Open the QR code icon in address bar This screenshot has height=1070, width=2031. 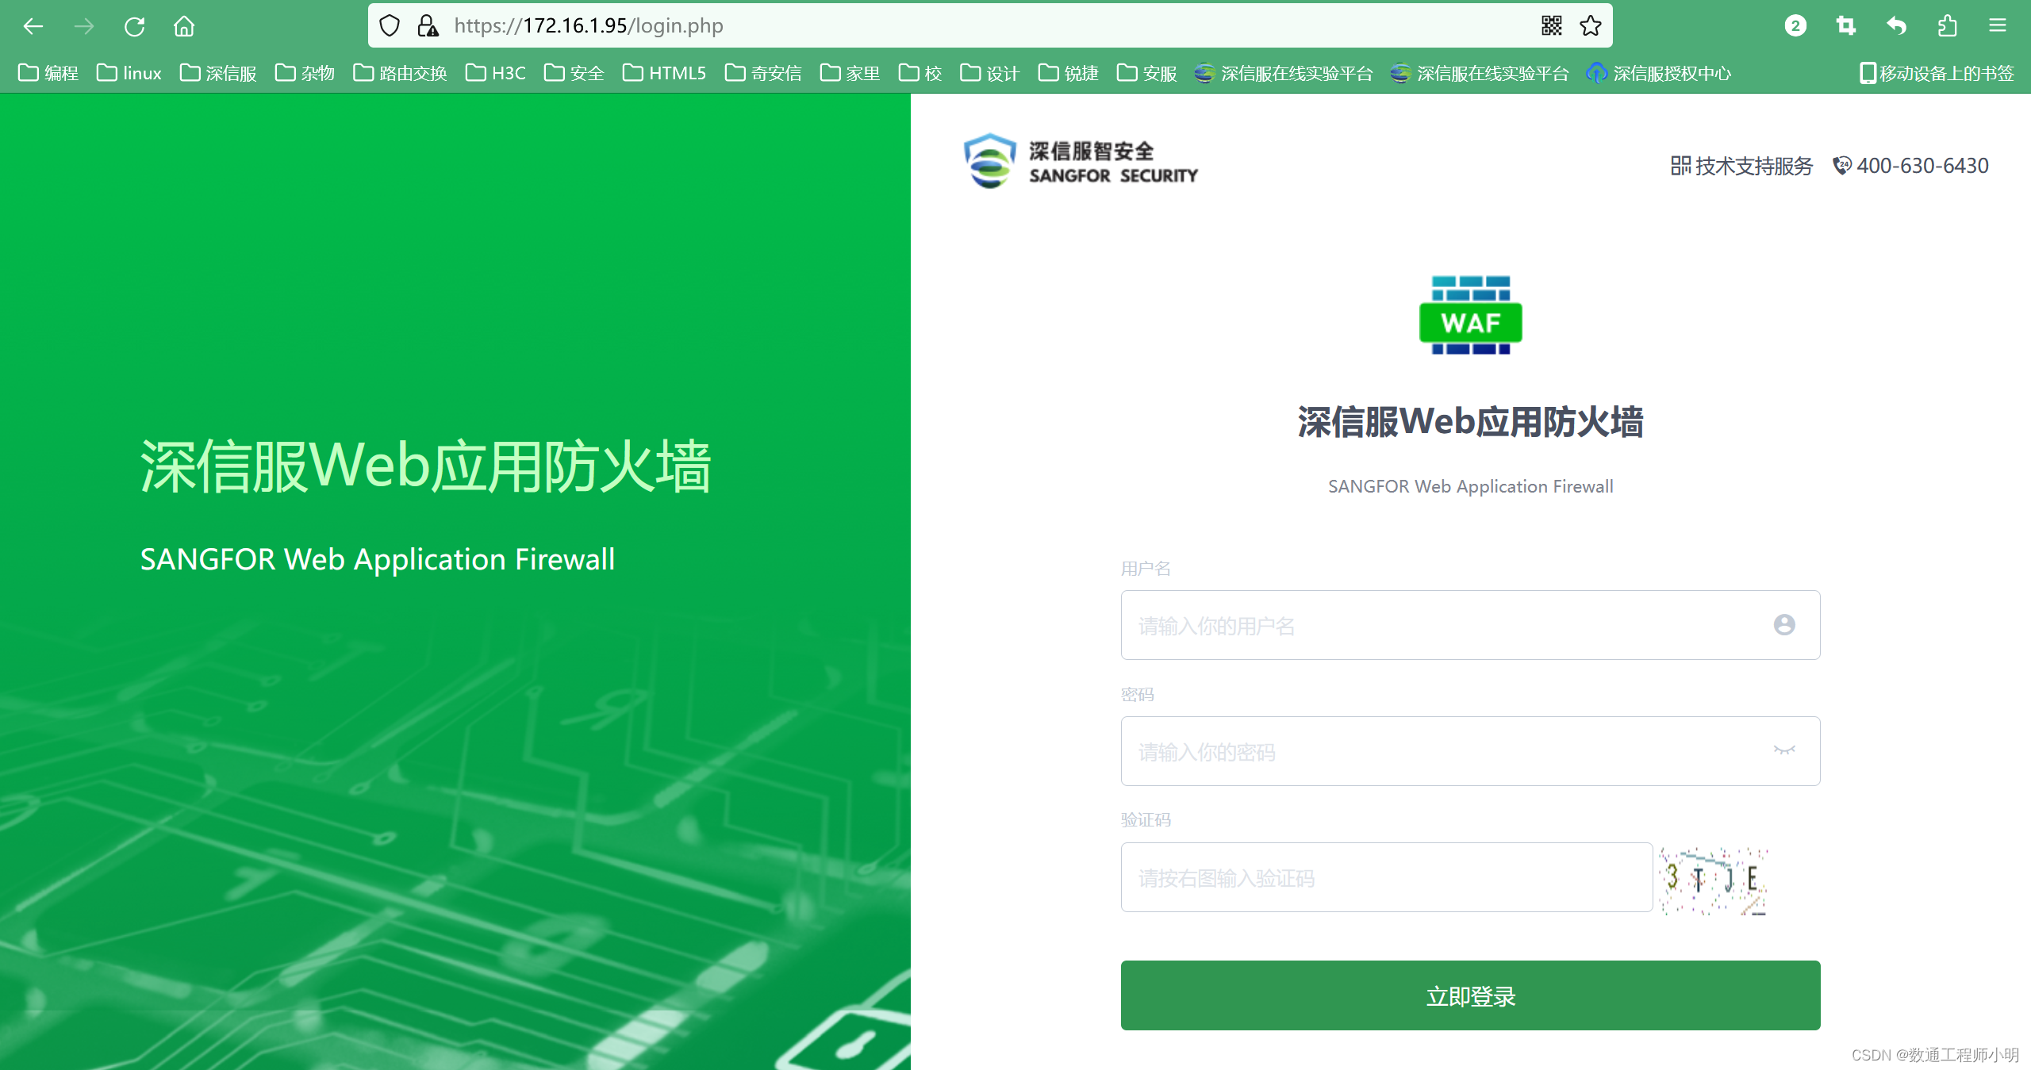(1552, 26)
